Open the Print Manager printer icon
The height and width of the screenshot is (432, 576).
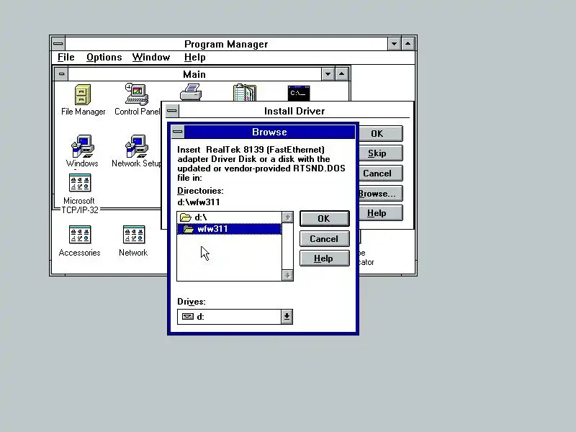click(x=191, y=92)
